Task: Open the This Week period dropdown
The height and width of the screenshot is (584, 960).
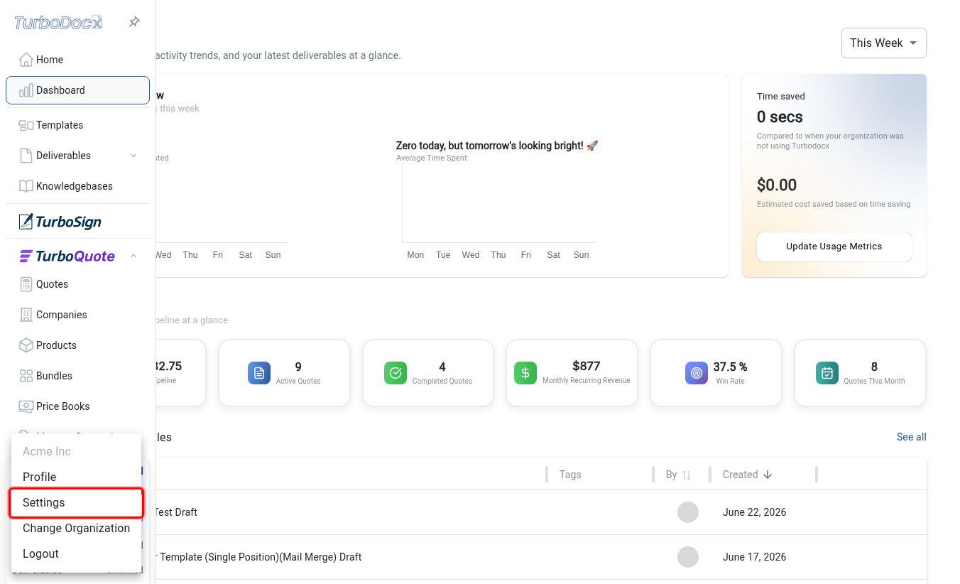Action: click(883, 43)
